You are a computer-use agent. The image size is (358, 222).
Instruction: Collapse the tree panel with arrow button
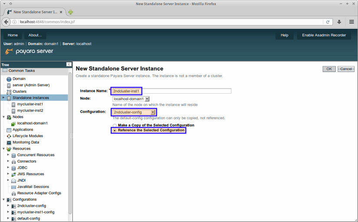coord(69,64)
